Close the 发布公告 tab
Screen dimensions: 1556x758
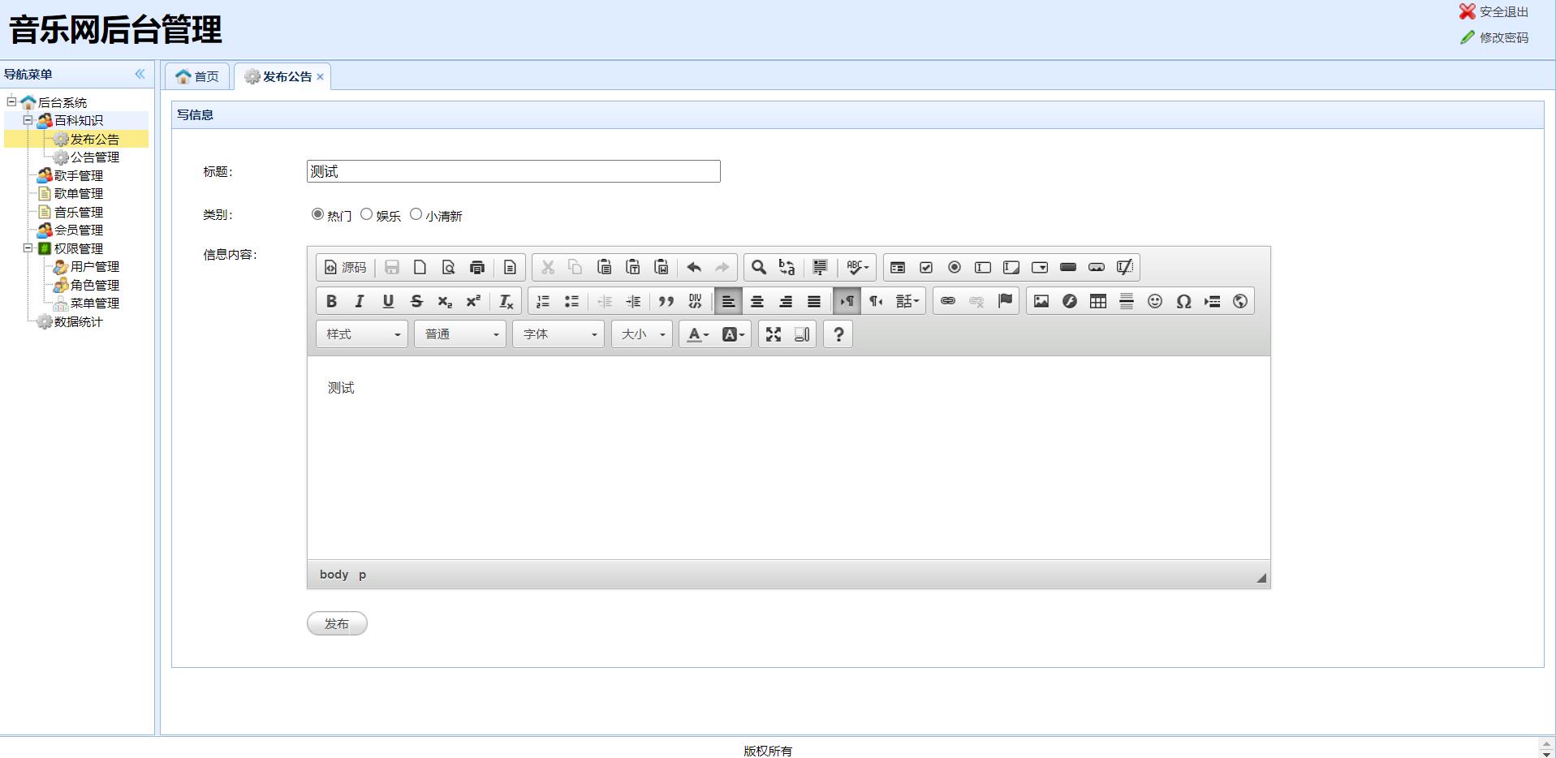[321, 76]
